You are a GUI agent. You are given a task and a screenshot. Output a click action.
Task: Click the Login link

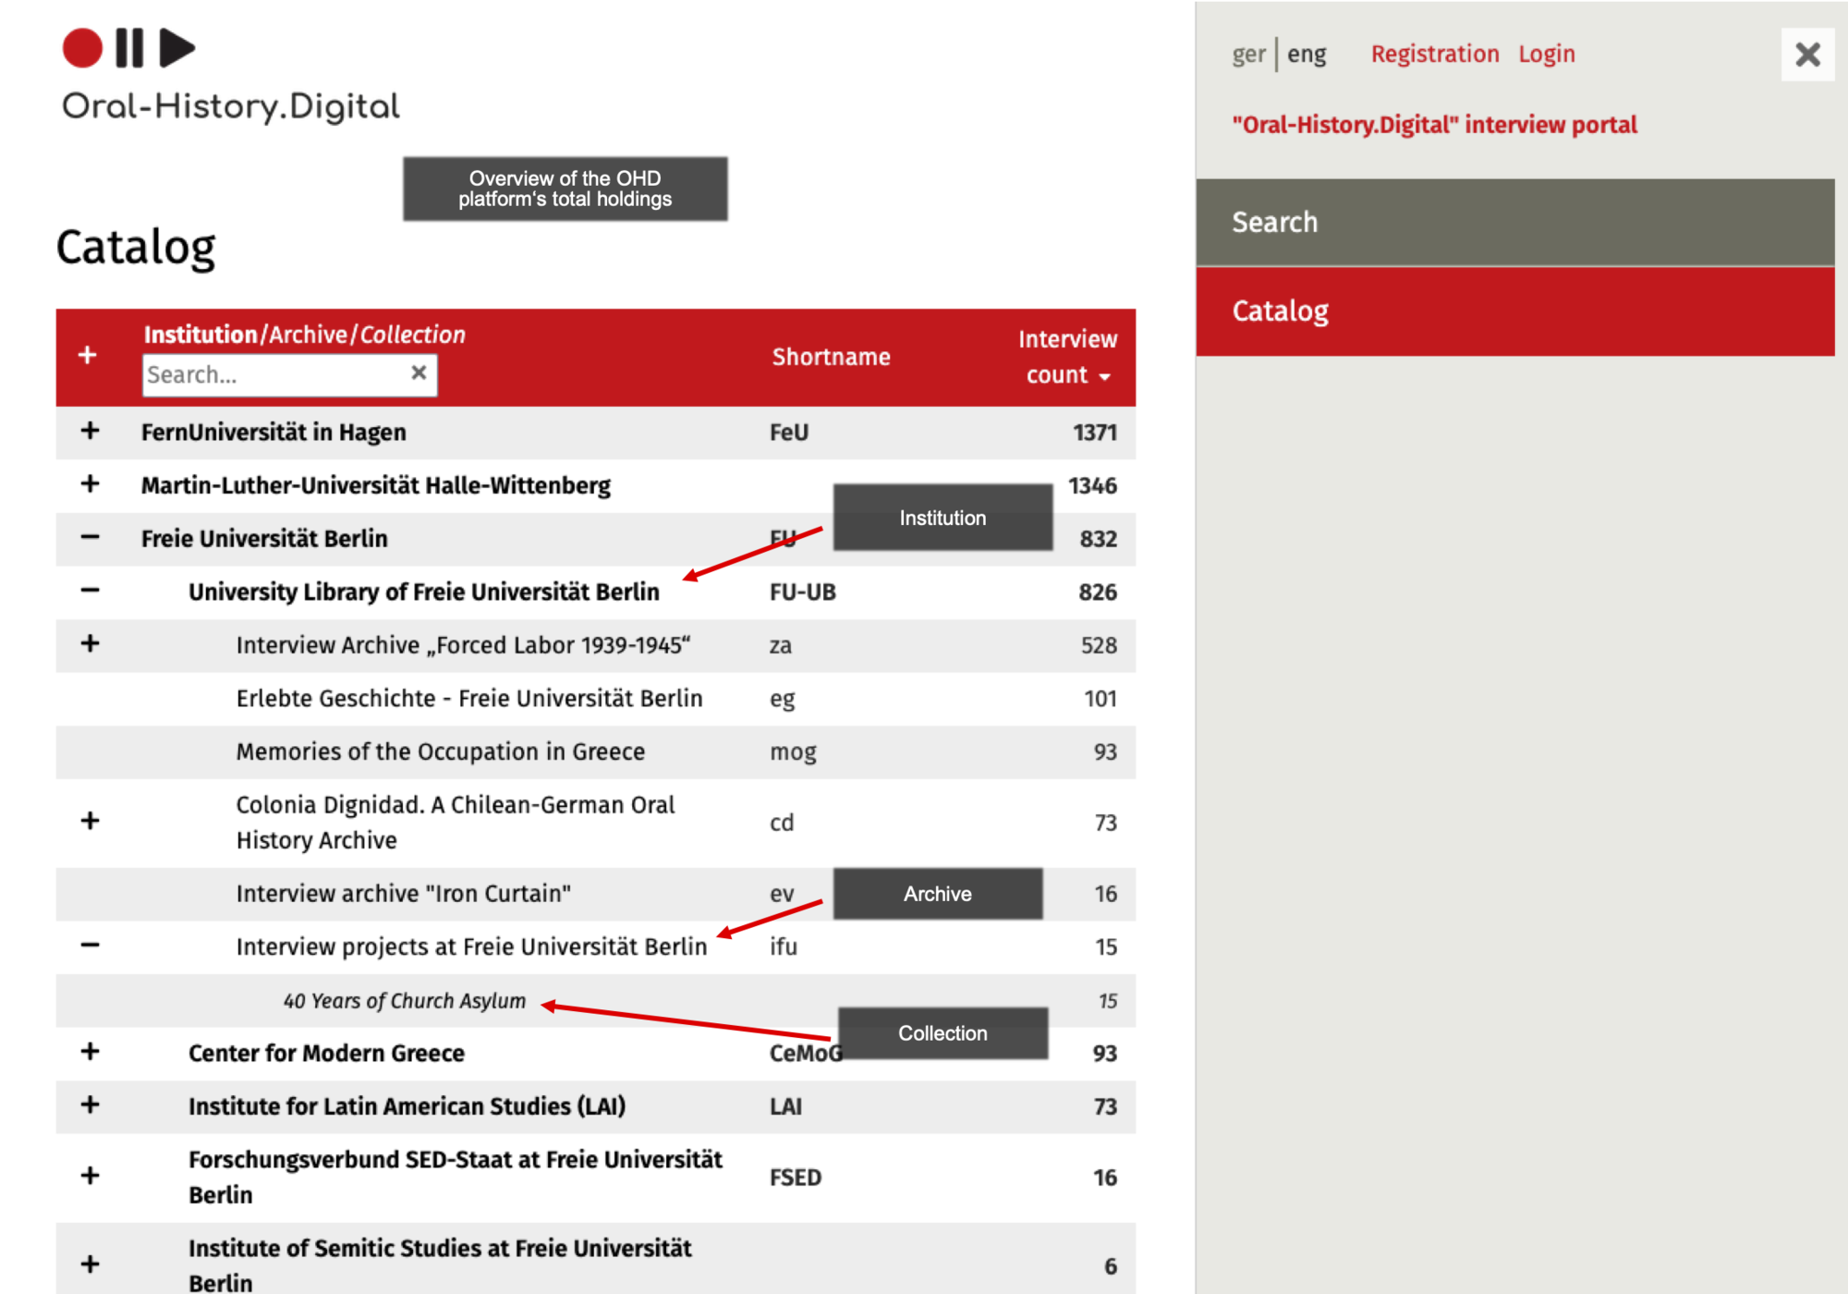pyautogui.click(x=1546, y=55)
